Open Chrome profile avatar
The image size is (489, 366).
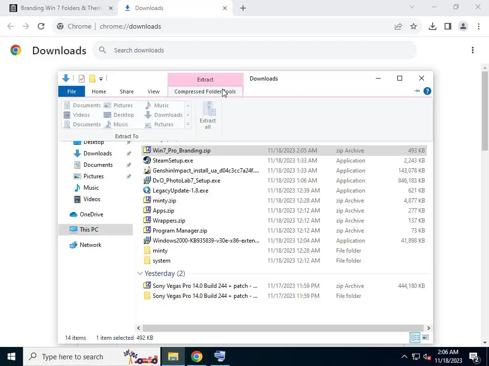(x=463, y=27)
